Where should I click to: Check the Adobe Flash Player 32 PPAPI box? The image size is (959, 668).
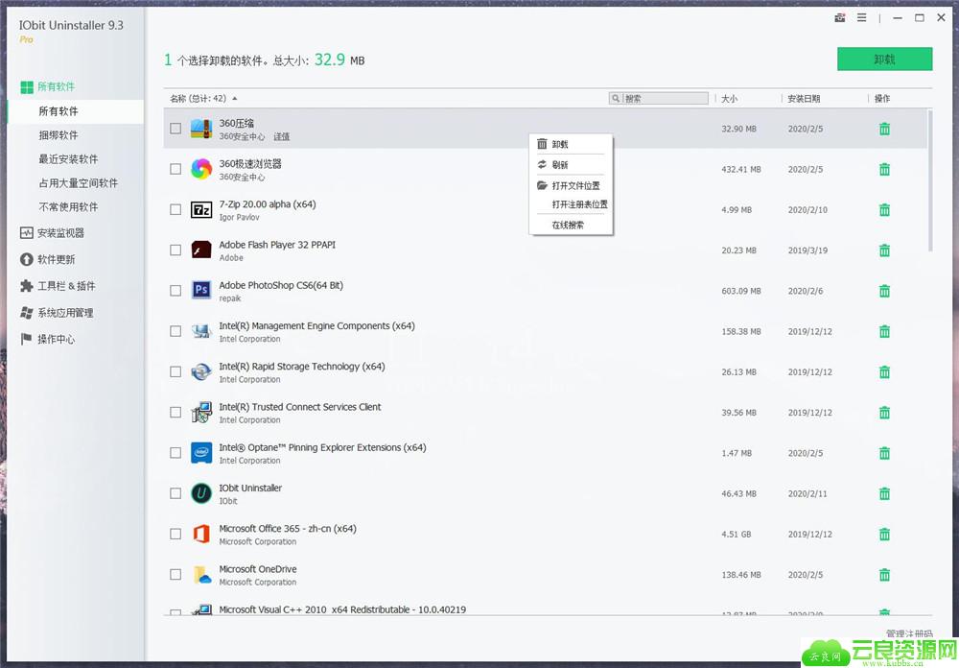pyautogui.click(x=175, y=250)
